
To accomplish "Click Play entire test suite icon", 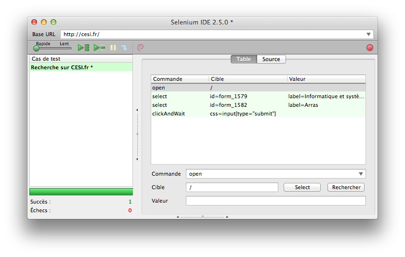I will coord(84,48).
